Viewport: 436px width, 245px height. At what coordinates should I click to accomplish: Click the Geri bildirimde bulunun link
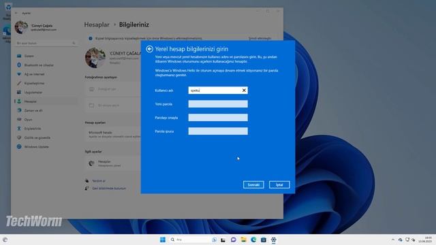click(109, 189)
